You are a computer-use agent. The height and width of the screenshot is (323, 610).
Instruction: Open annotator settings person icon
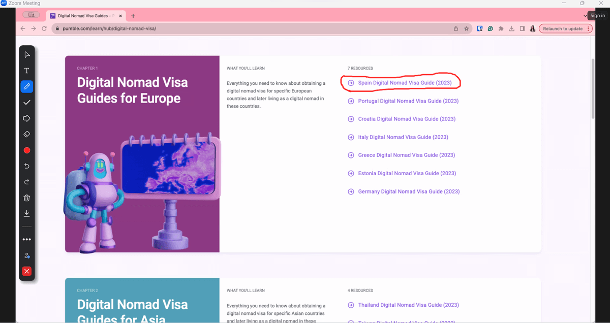[x=27, y=255]
